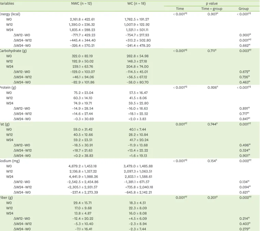Screen dimensions: 260x231
Task: Select value 29.4 ± 15.71
Action: click(x=83, y=203)
